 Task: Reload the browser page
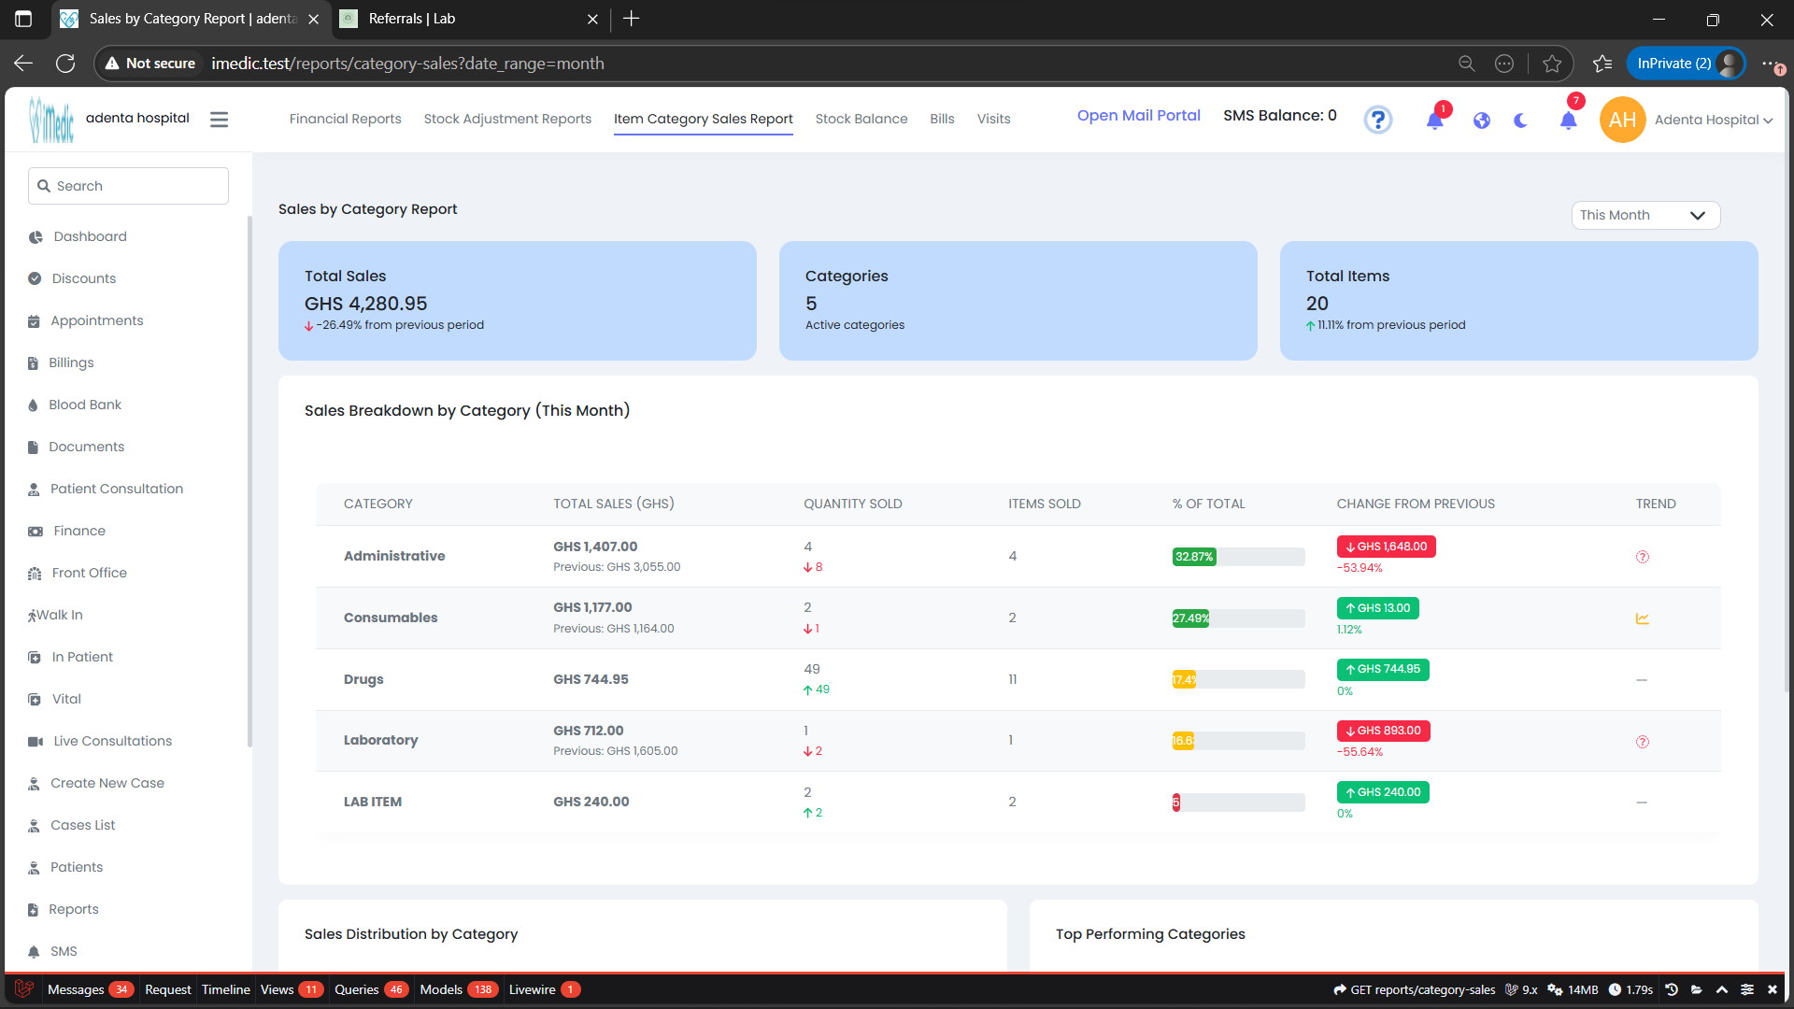[65, 64]
